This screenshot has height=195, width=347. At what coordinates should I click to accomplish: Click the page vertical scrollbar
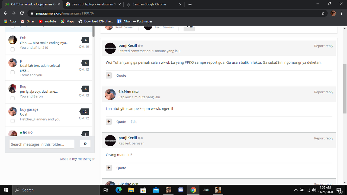coord(345,89)
